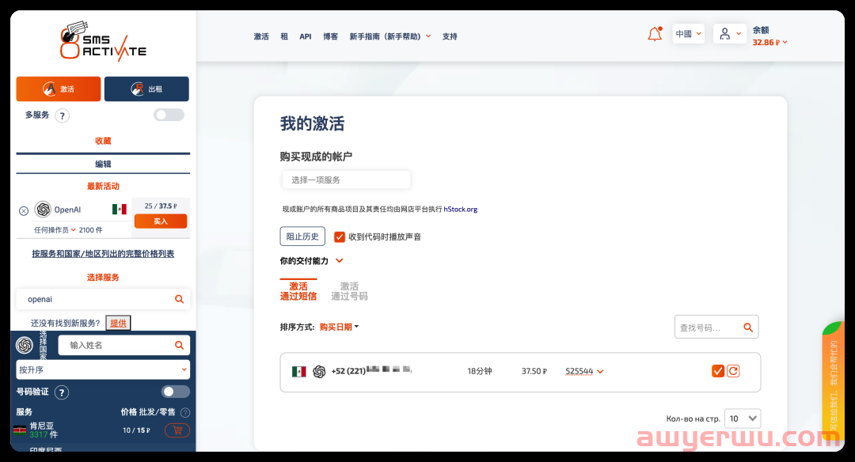This screenshot has height=462, width=855.
Task: Open the wholesale/retail price help icon
Action: pos(184,412)
